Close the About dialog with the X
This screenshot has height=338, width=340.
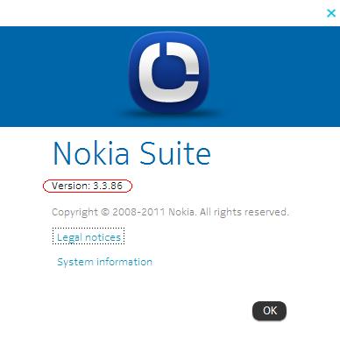(x=331, y=13)
